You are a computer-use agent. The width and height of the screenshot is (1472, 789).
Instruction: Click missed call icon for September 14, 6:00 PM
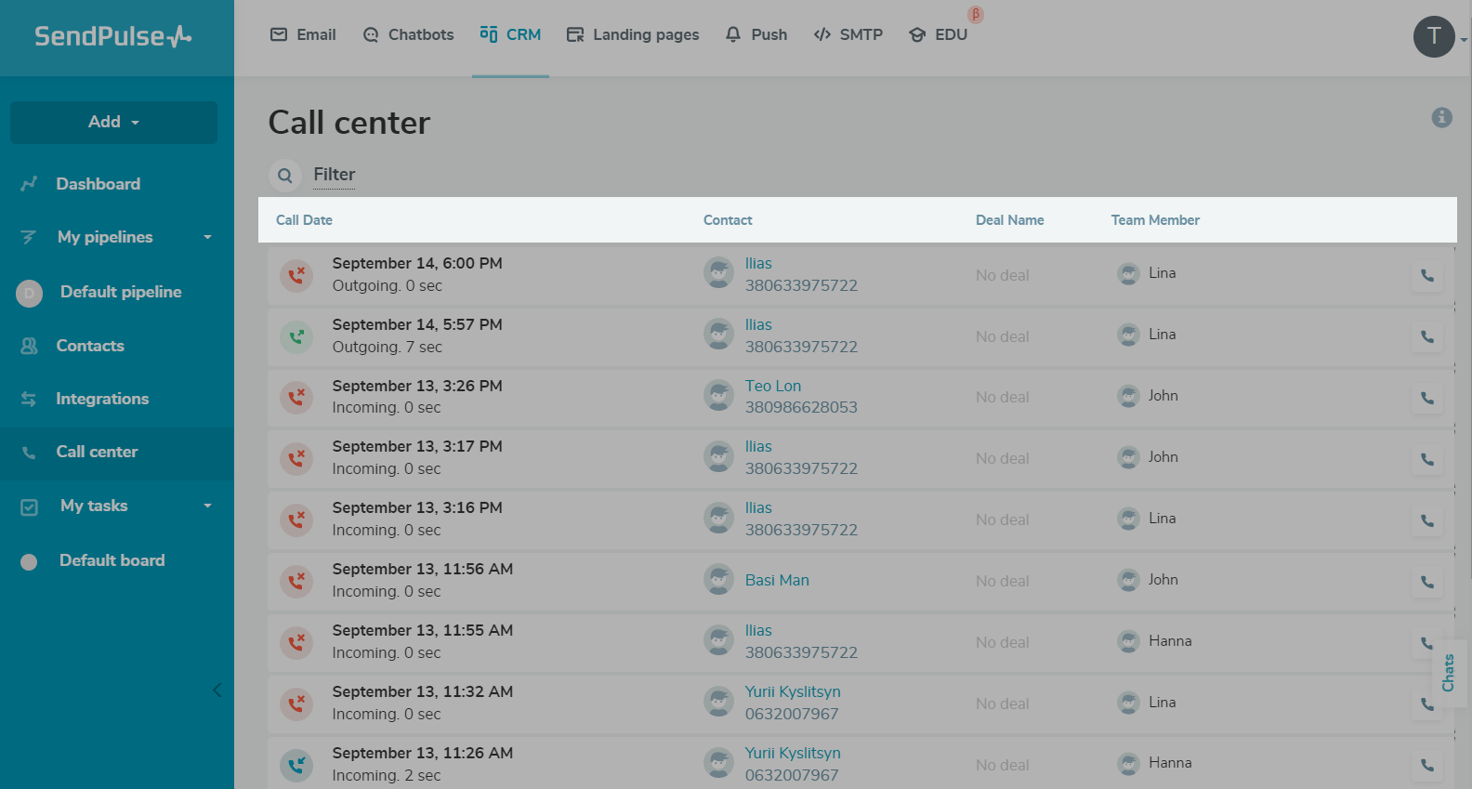pos(296,275)
